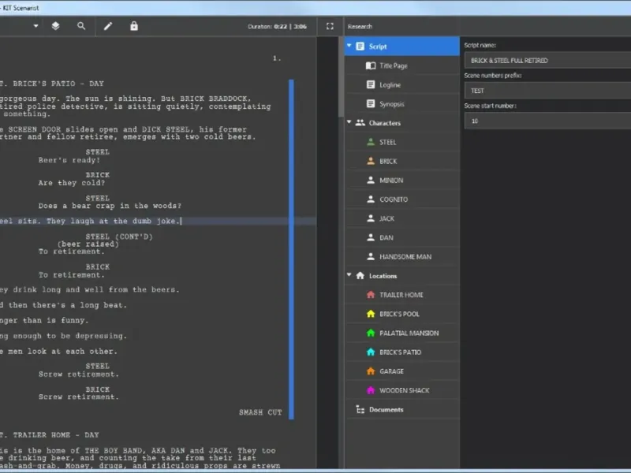Screen dimensions: 631x473
Task: Click PALATIAL MANSION green house icon
Action: point(371,333)
